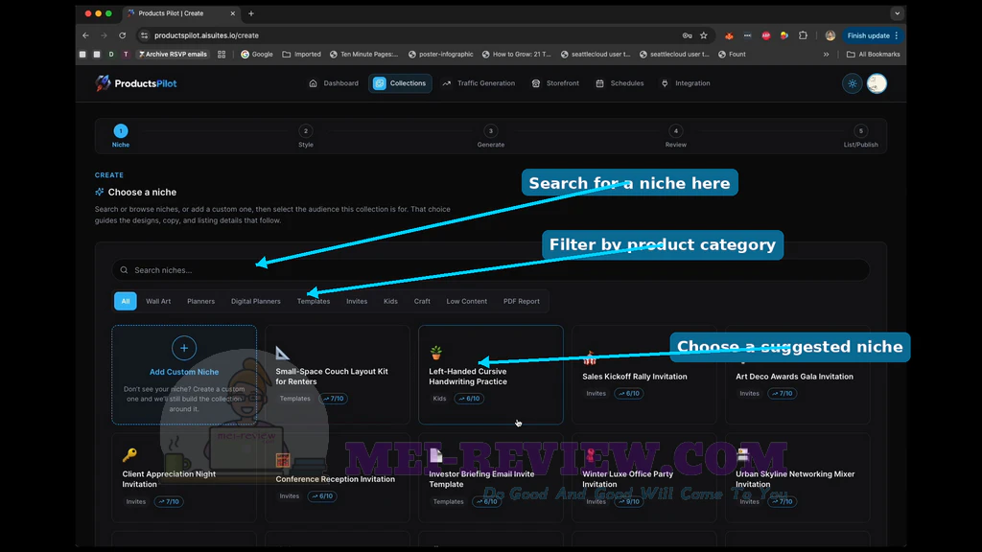The image size is (982, 552).
Task: Expand the tab search chevron
Action: (898, 13)
